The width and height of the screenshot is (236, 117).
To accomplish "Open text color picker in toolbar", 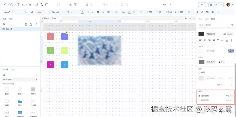I will (82, 12).
